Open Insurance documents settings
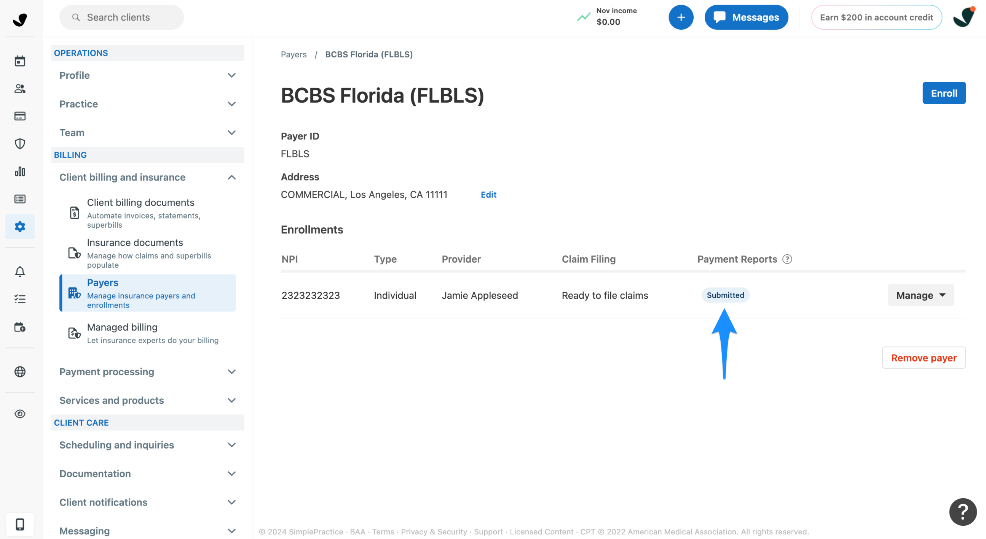986x539 pixels. (148, 253)
